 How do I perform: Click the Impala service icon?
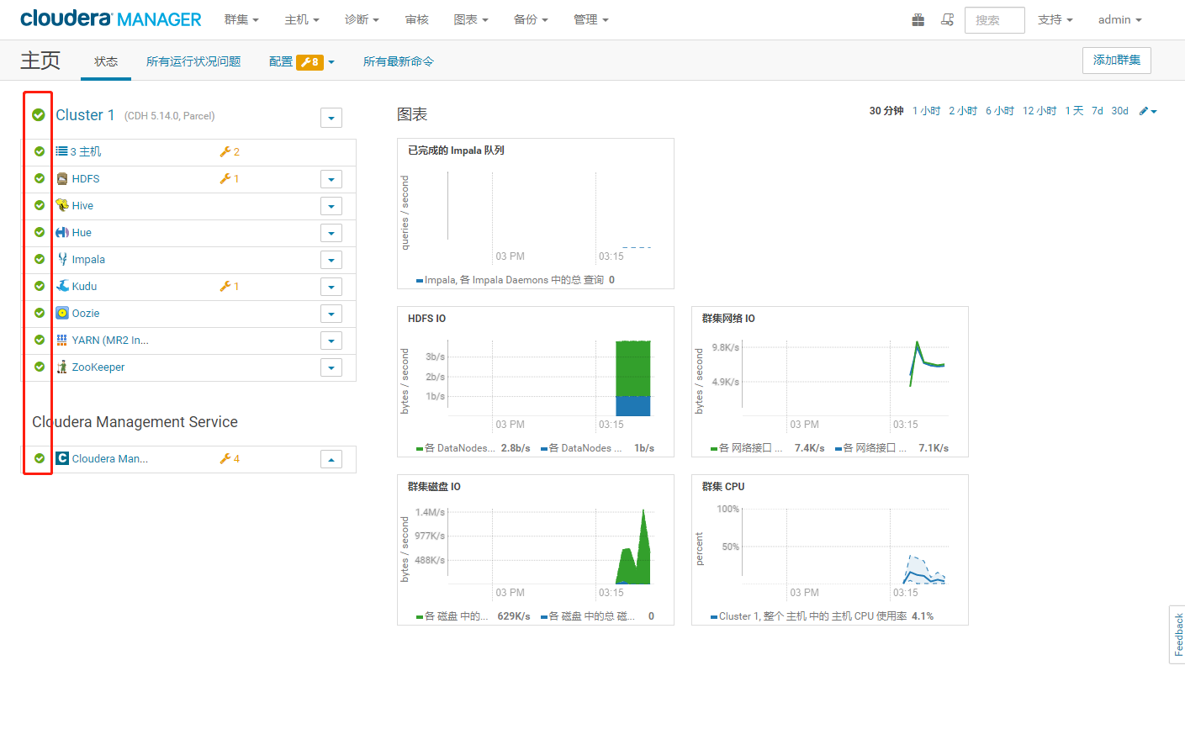[x=62, y=259]
